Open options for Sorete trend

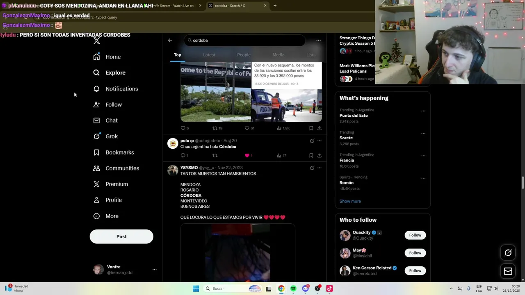(423, 134)
